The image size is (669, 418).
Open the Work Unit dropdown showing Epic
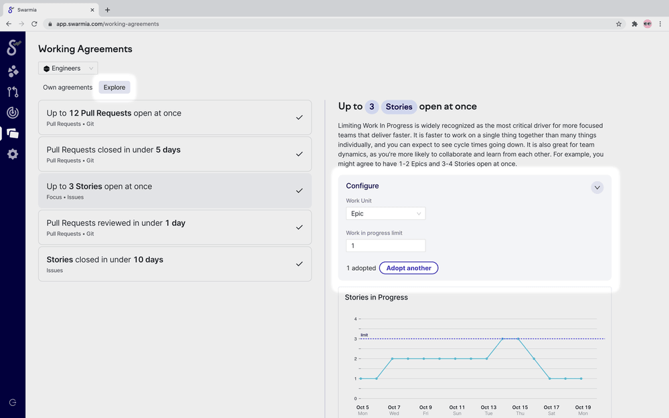click(385, 213)
